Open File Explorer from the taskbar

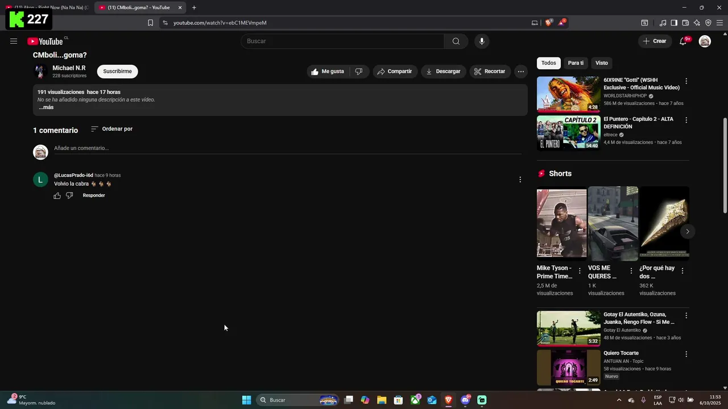click(382, 400)
